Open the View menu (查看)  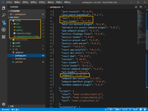[x=34, y=2]
